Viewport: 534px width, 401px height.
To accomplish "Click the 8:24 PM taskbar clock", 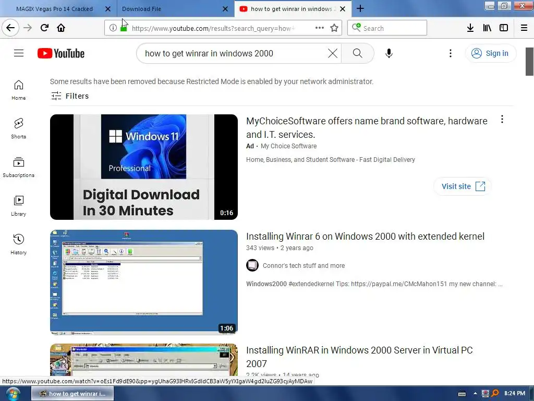I will [515, 394].
